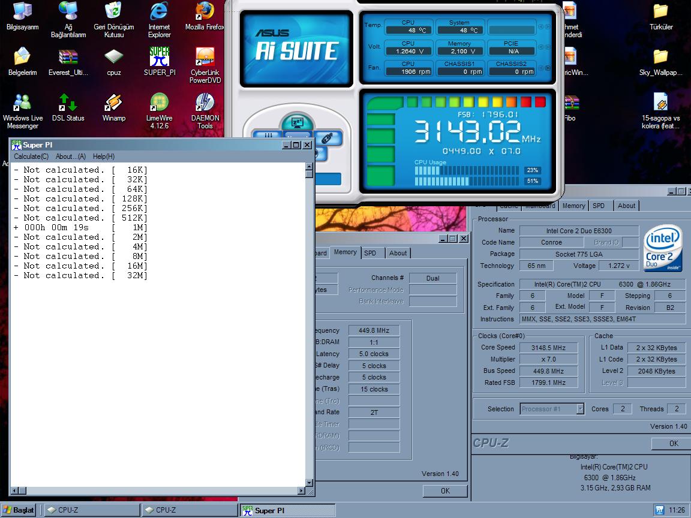Open About tab in CPU-Z processor window
Viewport: 691px width, 518px height.
point(626,206)
